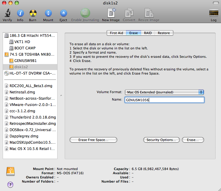Click the toolbar toggle pill in title bar
The image size is (221, 191).
coord(216,3)
